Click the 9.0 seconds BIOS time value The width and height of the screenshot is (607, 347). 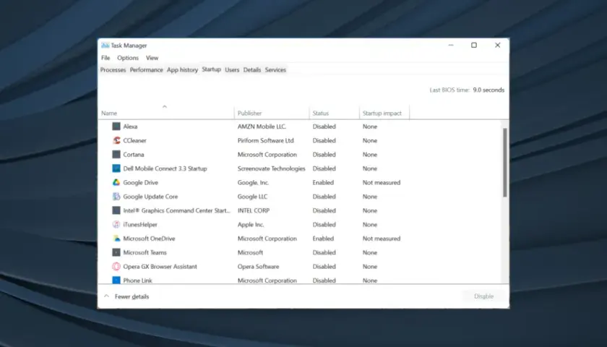pos(488,90)
